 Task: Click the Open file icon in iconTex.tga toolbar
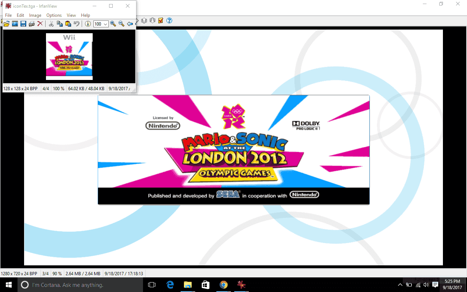coord(7,24)
